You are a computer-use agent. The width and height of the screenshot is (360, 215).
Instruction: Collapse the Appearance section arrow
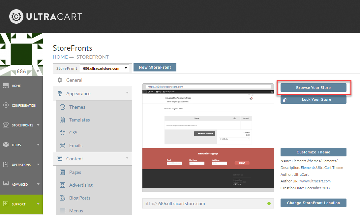pyautogui.click(x=127, y=93)
